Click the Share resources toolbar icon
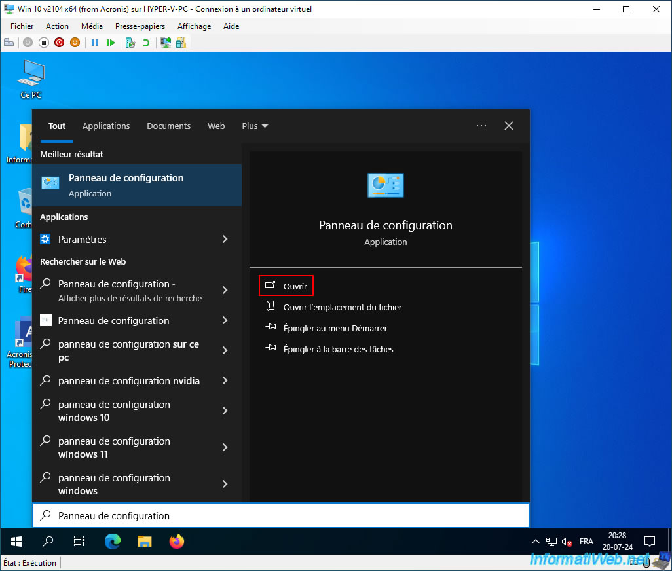Screen dimensions: 672x571 [x=181, y=43]
